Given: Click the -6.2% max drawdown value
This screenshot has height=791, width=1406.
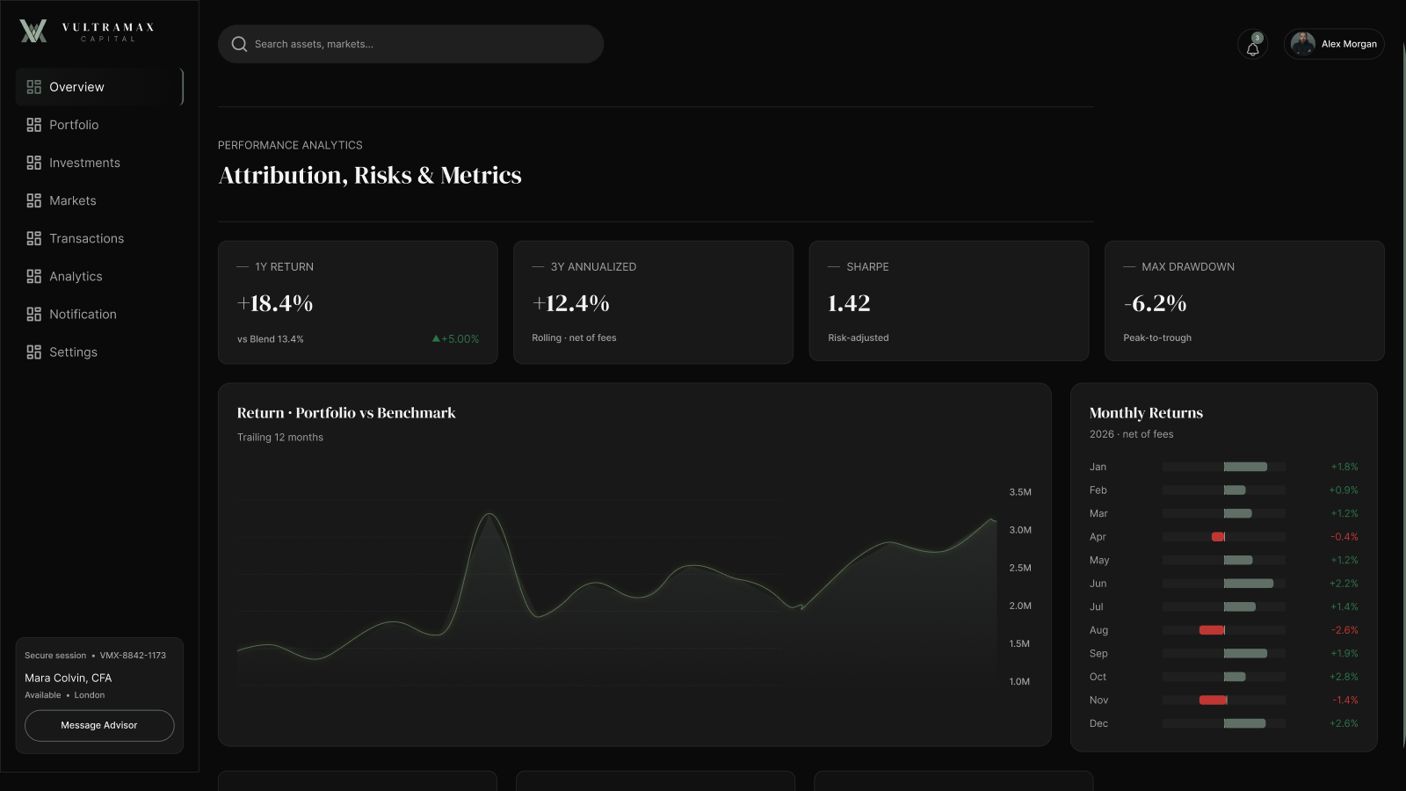Looking at the screenshot, I should pyautogui.click(x=1155, y=303).
